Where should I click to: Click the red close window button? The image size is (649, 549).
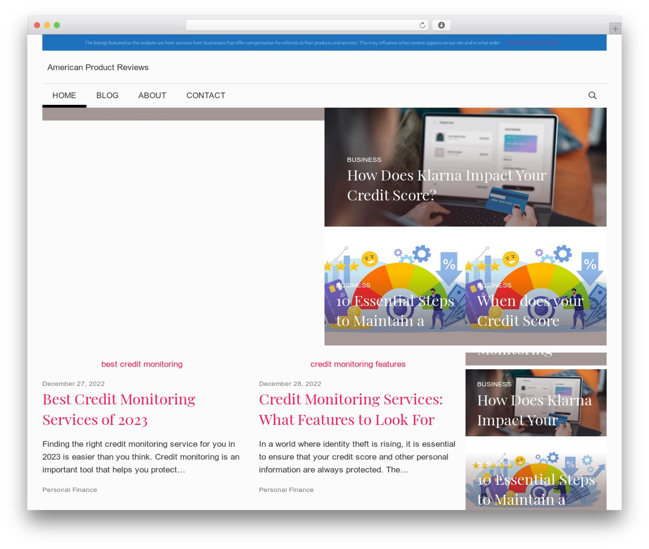pyautogui.click(x=37, y=25)
